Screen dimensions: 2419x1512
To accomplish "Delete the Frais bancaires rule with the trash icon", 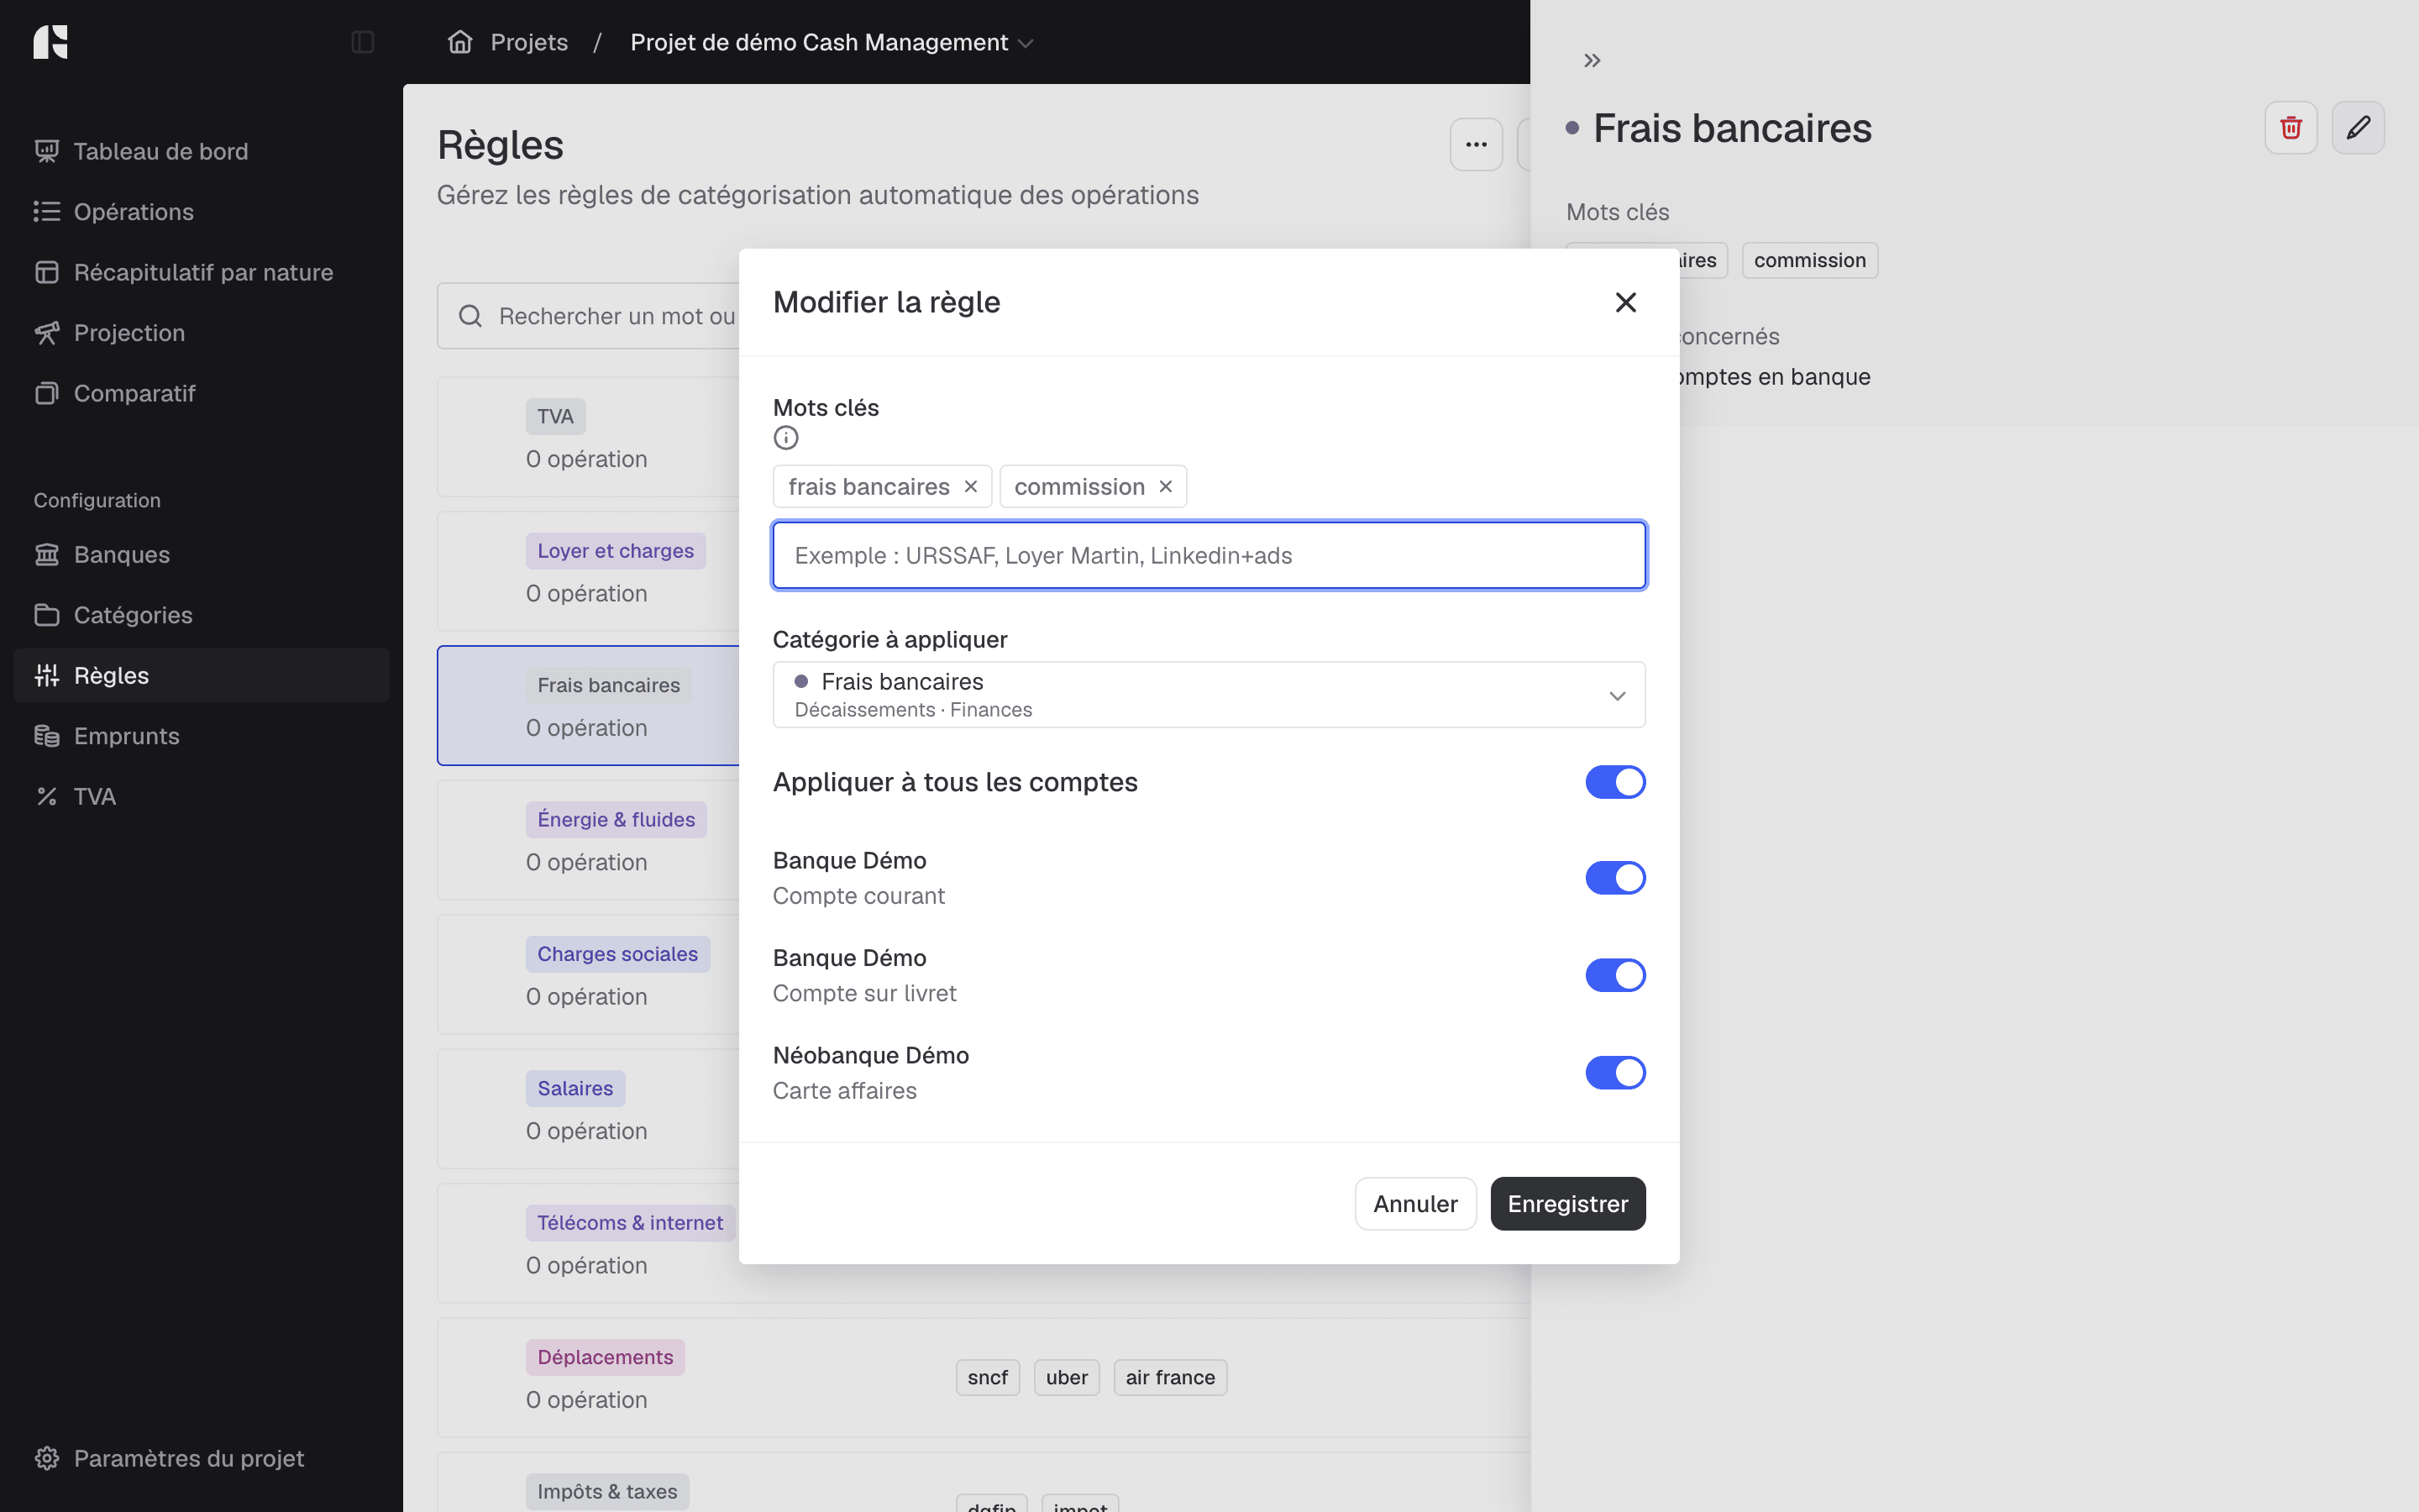I will (2291, 128).
